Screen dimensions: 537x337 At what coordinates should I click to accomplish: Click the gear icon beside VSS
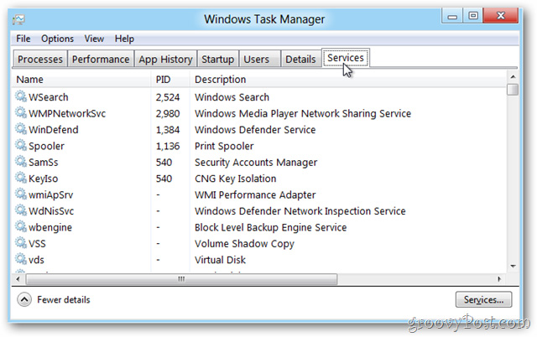[20, 243]
